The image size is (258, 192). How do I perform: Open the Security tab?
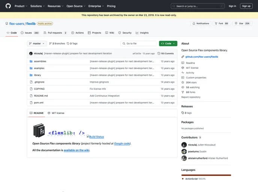pos(125,33)
